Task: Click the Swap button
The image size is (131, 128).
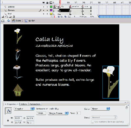Action: (41, 113)
